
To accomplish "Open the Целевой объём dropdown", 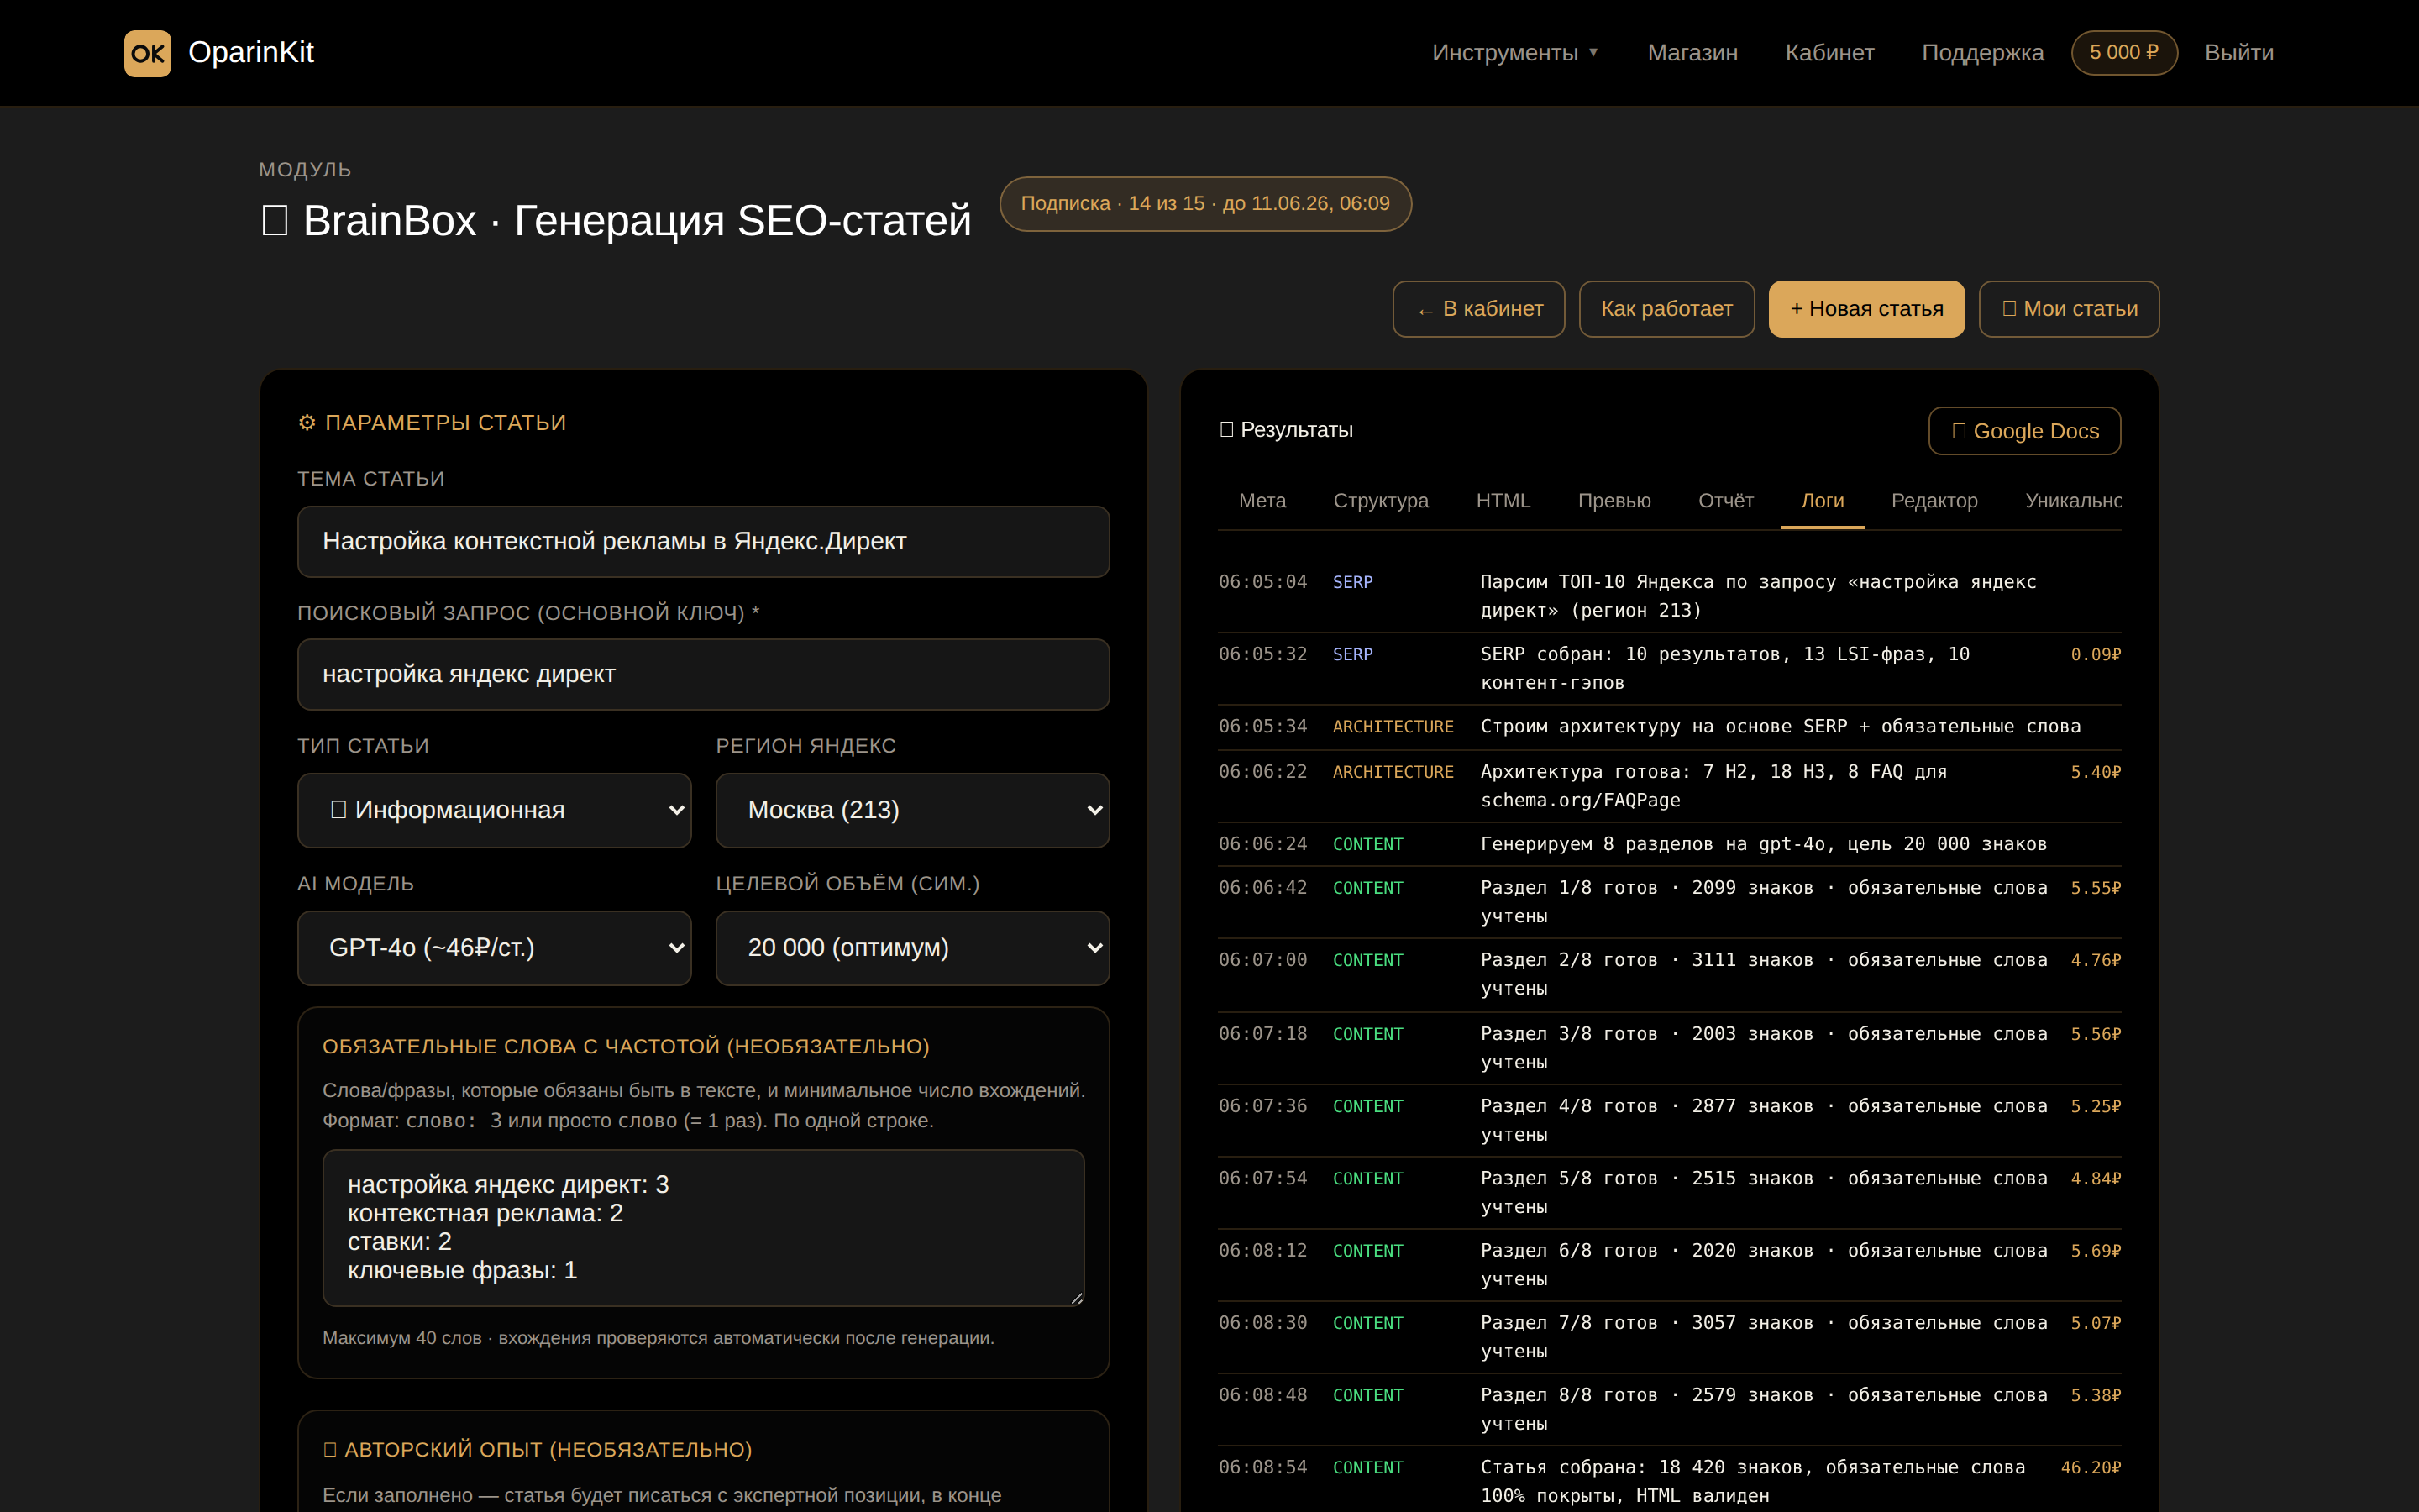I will [913, 948].
